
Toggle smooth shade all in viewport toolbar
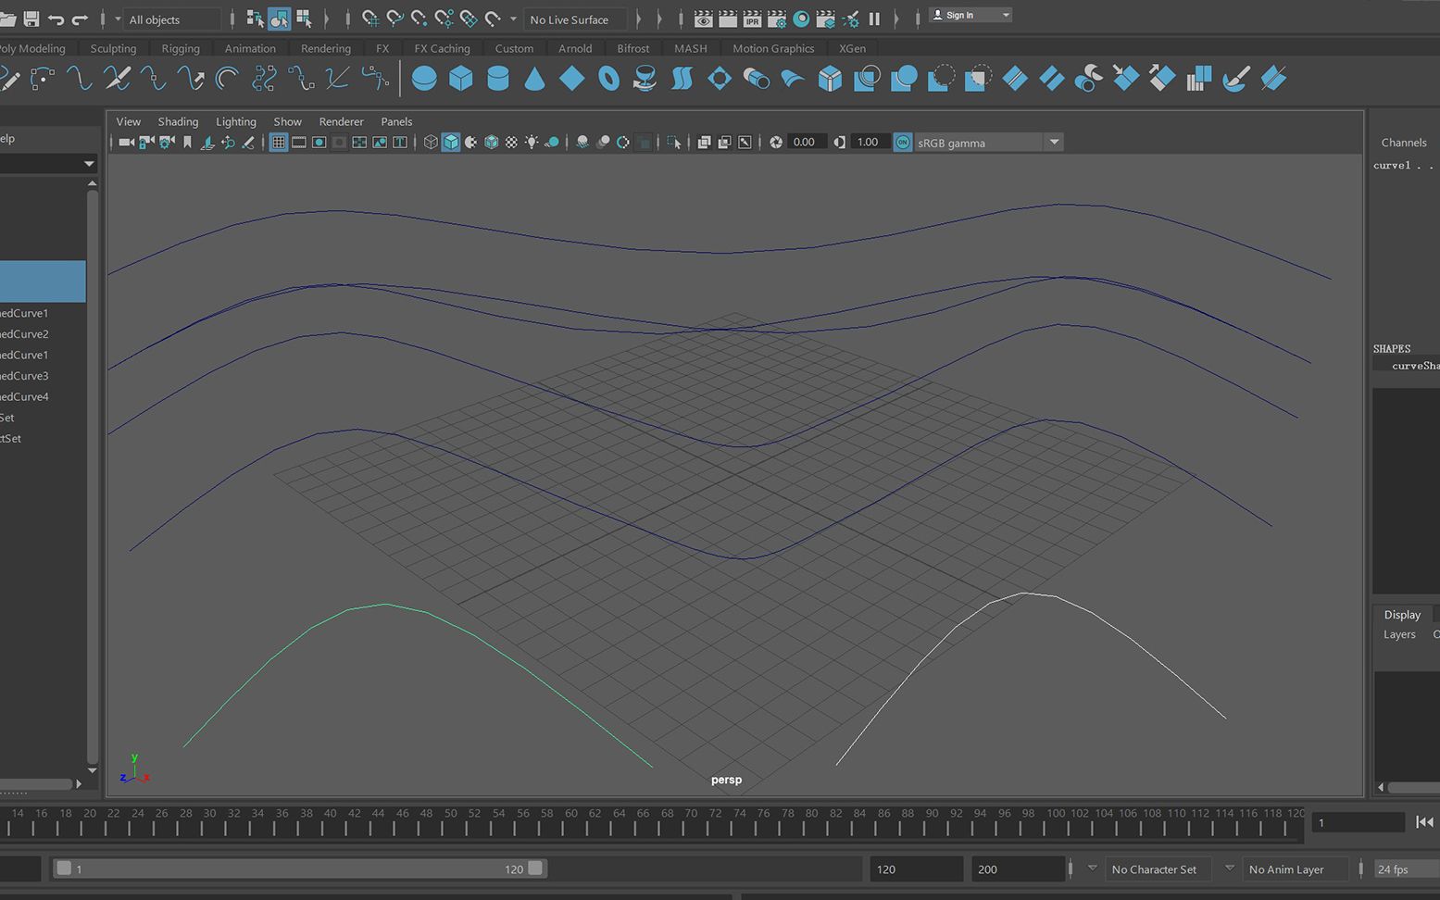click(451, 143)
